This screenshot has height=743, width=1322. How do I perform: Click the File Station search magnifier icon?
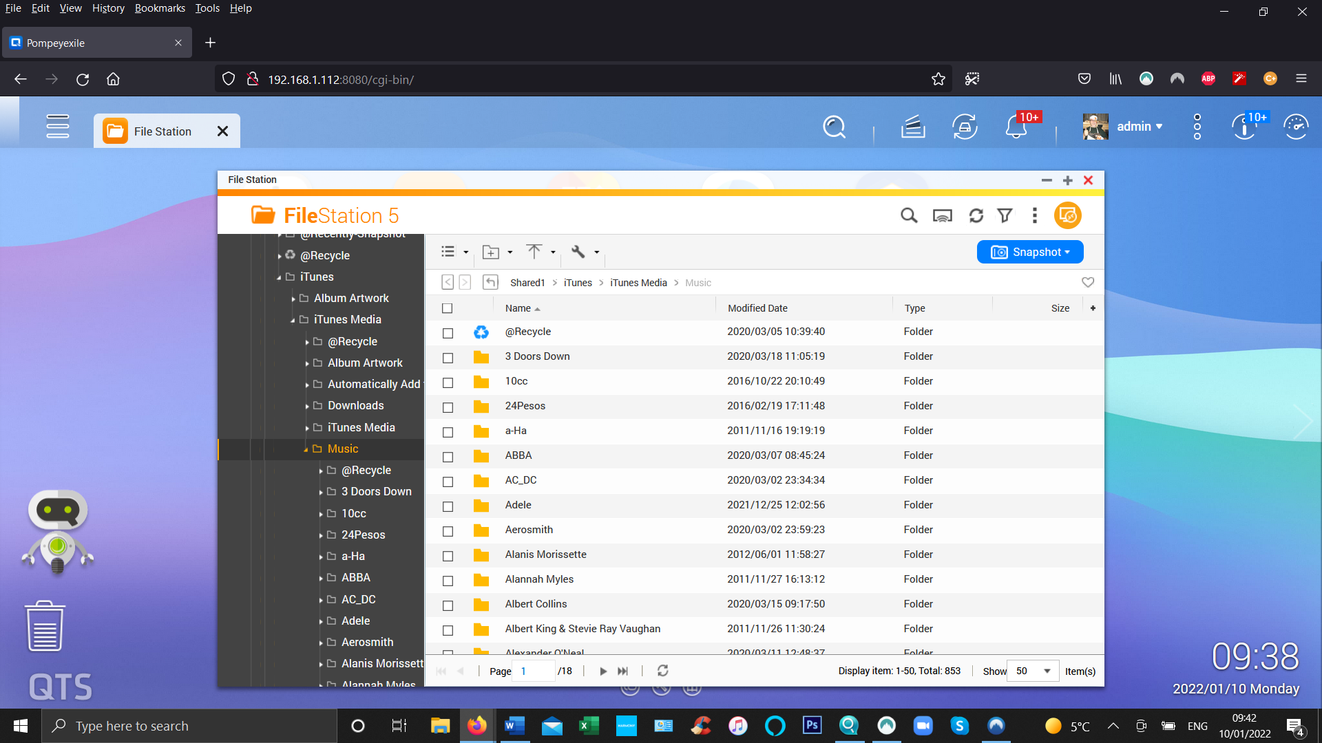tap(909, 216)
